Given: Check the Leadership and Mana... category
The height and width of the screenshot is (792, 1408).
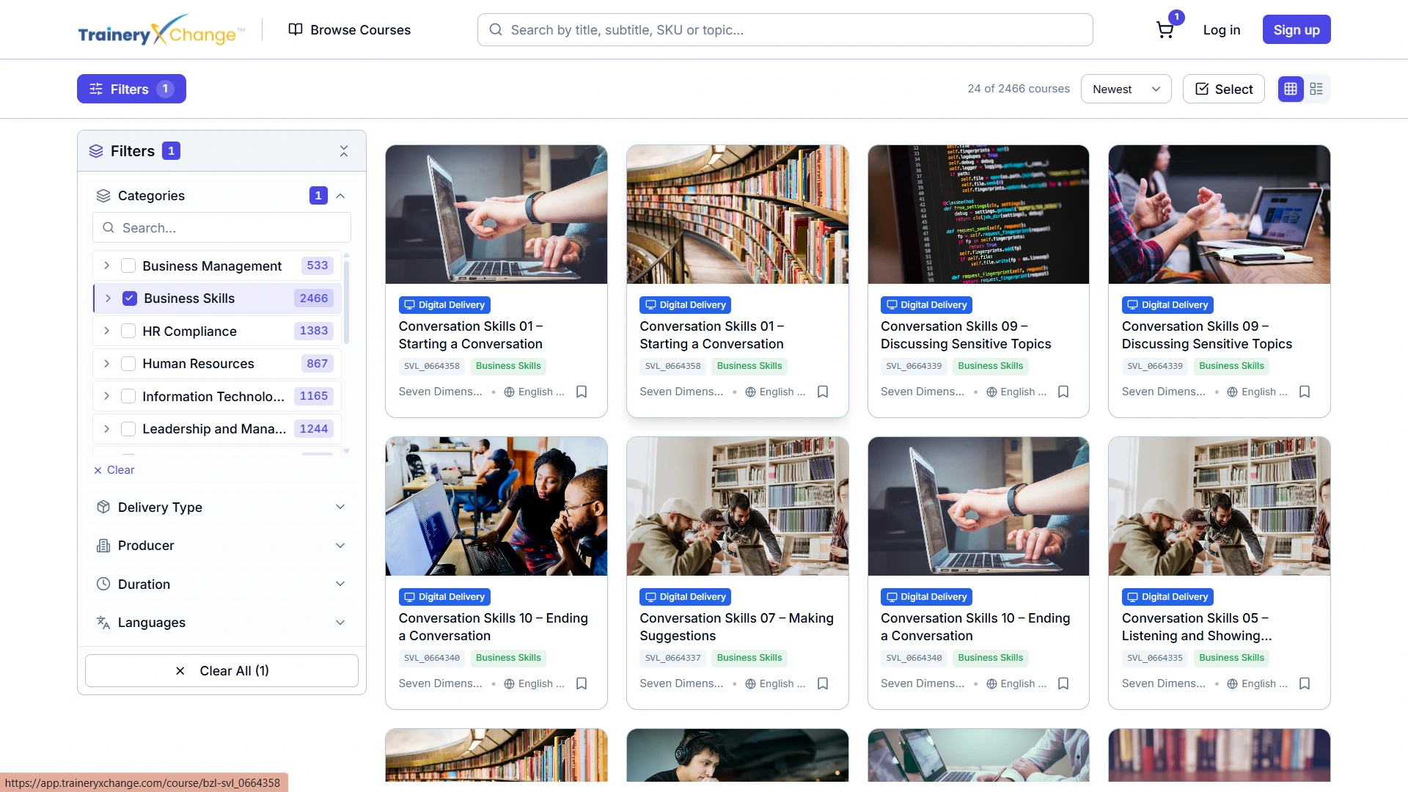Looking at the screenshot, I should 128,429.
